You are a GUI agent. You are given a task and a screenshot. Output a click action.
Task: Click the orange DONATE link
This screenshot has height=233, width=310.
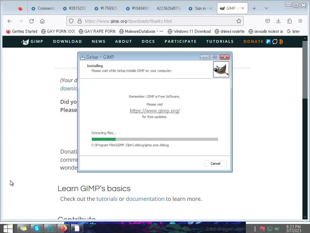[x=253, y=41]
